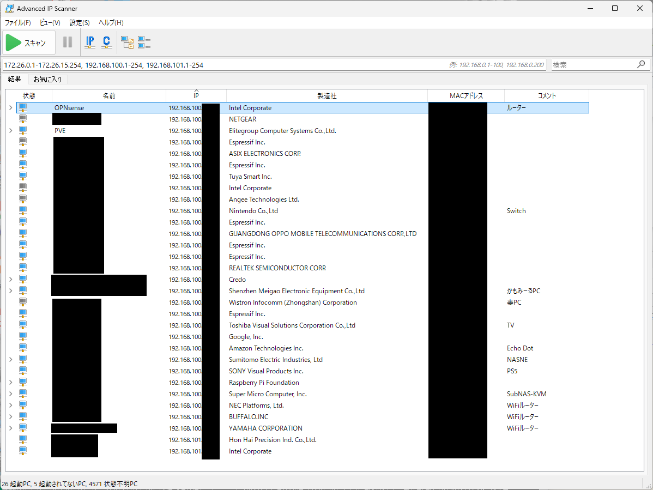Click the Nintendo row device icon
Image resolution: width=653 pixels, height=490 pixels.
[x=23, y=210]
